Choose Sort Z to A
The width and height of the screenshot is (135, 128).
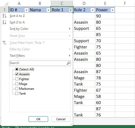(x=37, y=22)
